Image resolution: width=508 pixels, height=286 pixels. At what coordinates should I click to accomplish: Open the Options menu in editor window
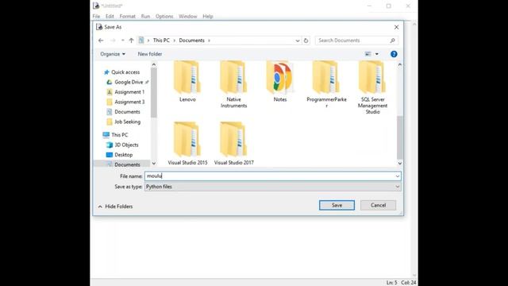coord(164,16)
